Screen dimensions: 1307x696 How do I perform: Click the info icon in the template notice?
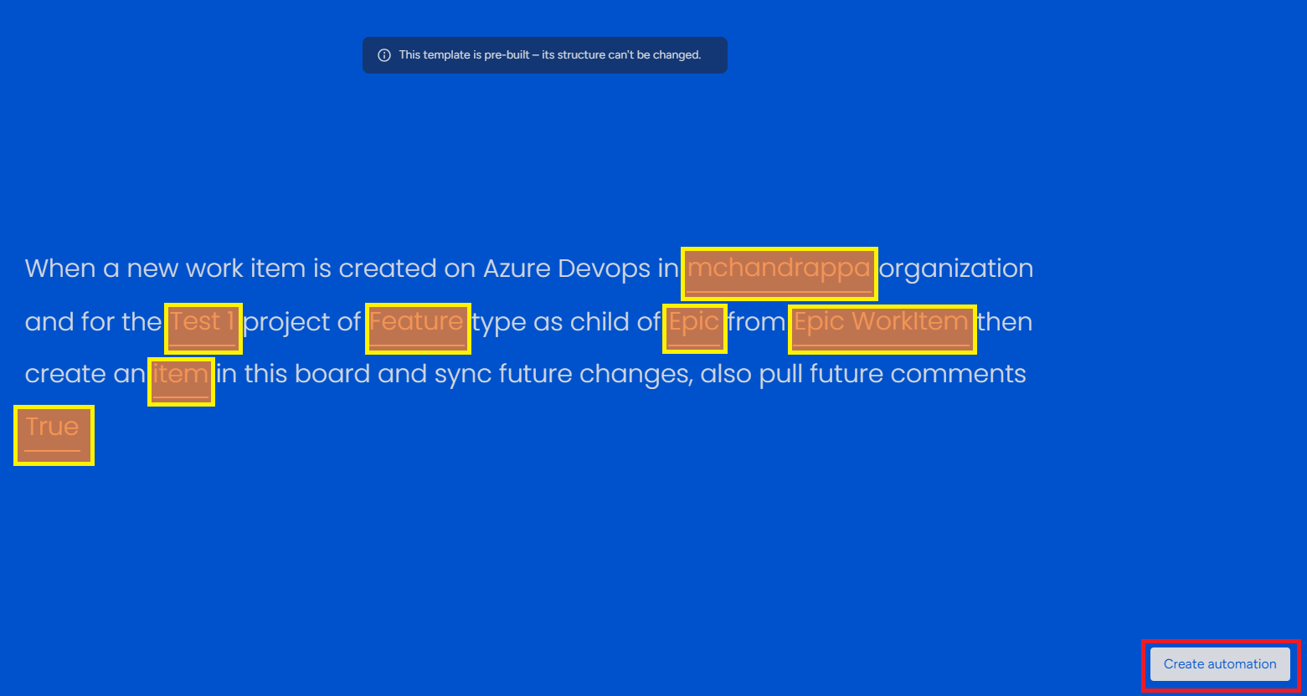pos(384,55)
